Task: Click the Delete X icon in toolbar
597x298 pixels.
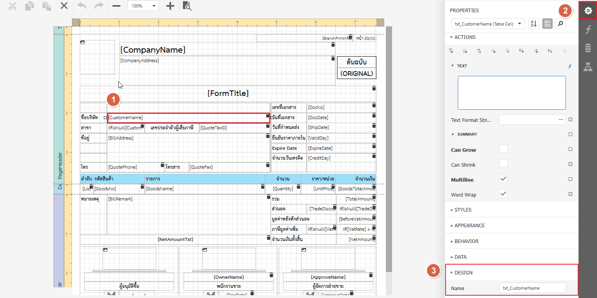Action: click(64, 6)
